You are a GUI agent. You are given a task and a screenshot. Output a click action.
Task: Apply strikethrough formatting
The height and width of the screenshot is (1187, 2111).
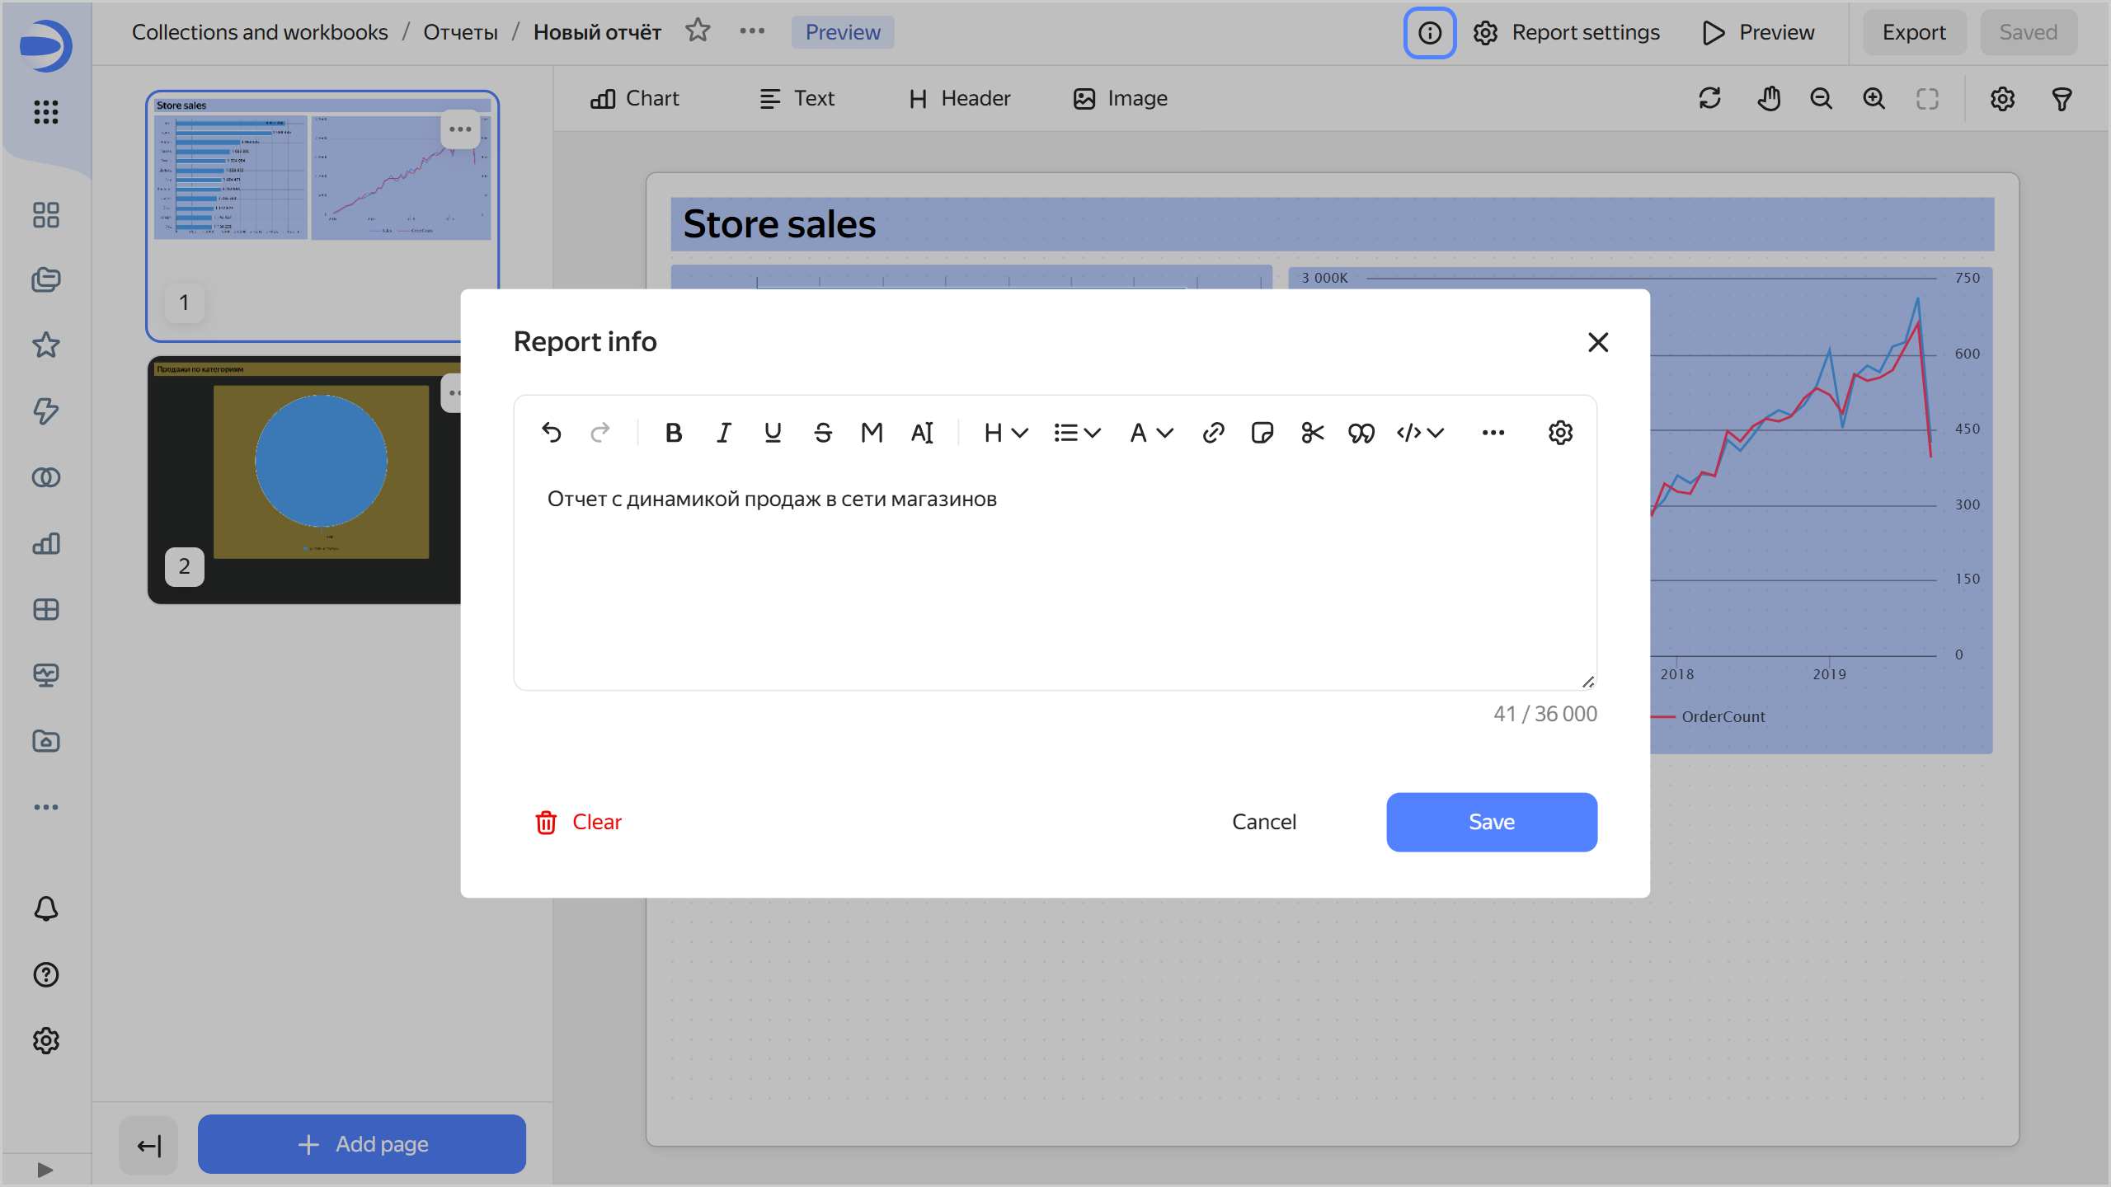click(x=822, y=433)
